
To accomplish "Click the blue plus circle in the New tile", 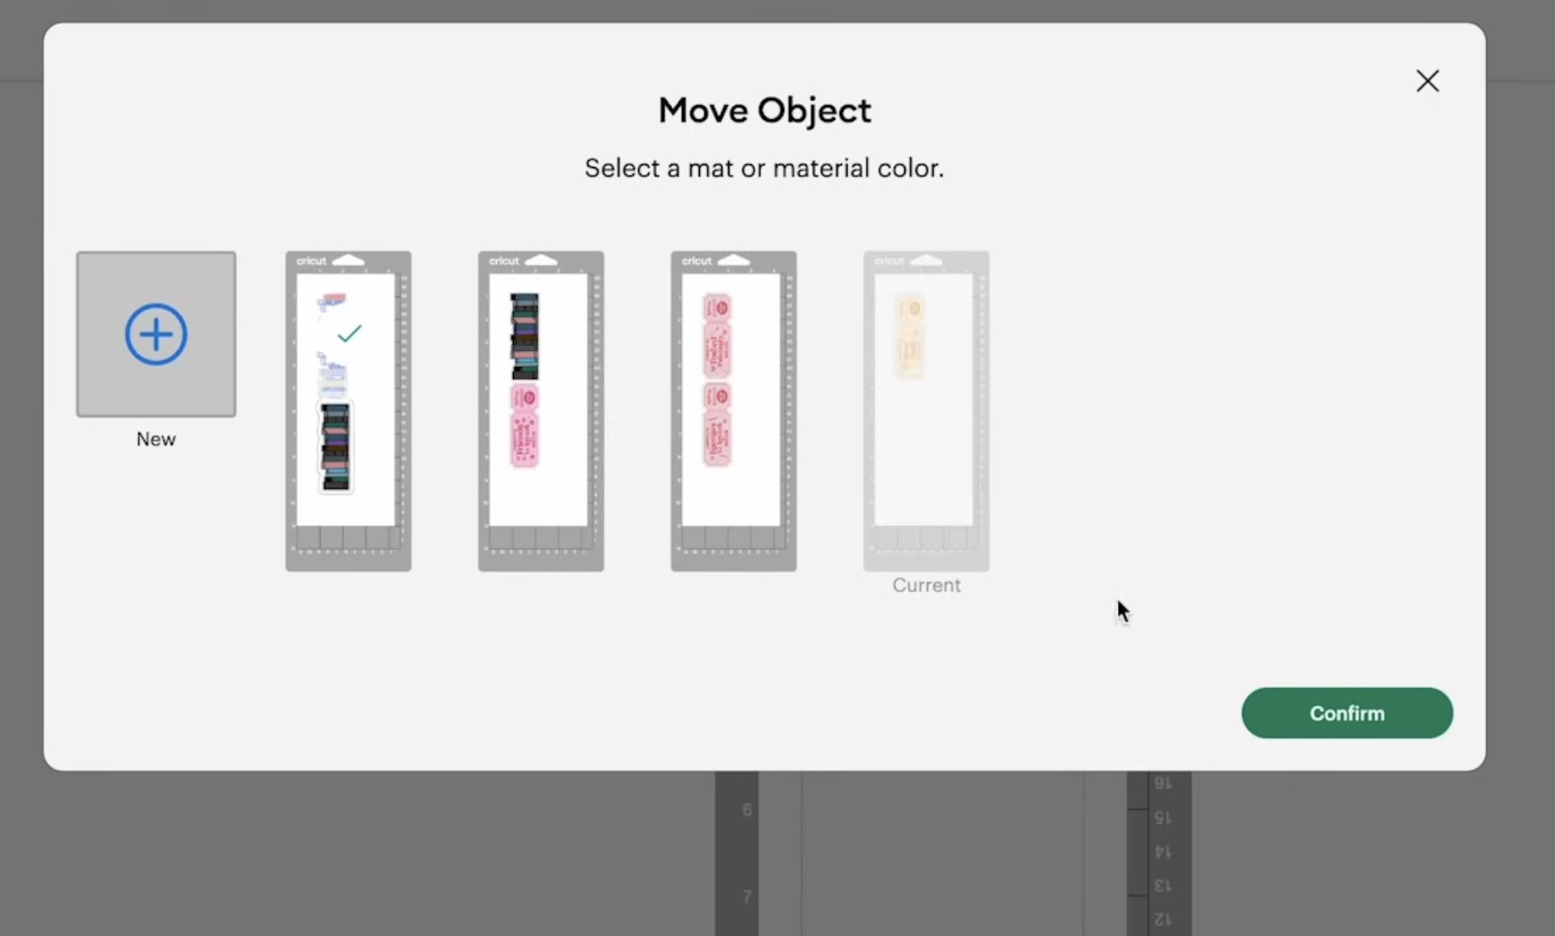I will (155, 334).
